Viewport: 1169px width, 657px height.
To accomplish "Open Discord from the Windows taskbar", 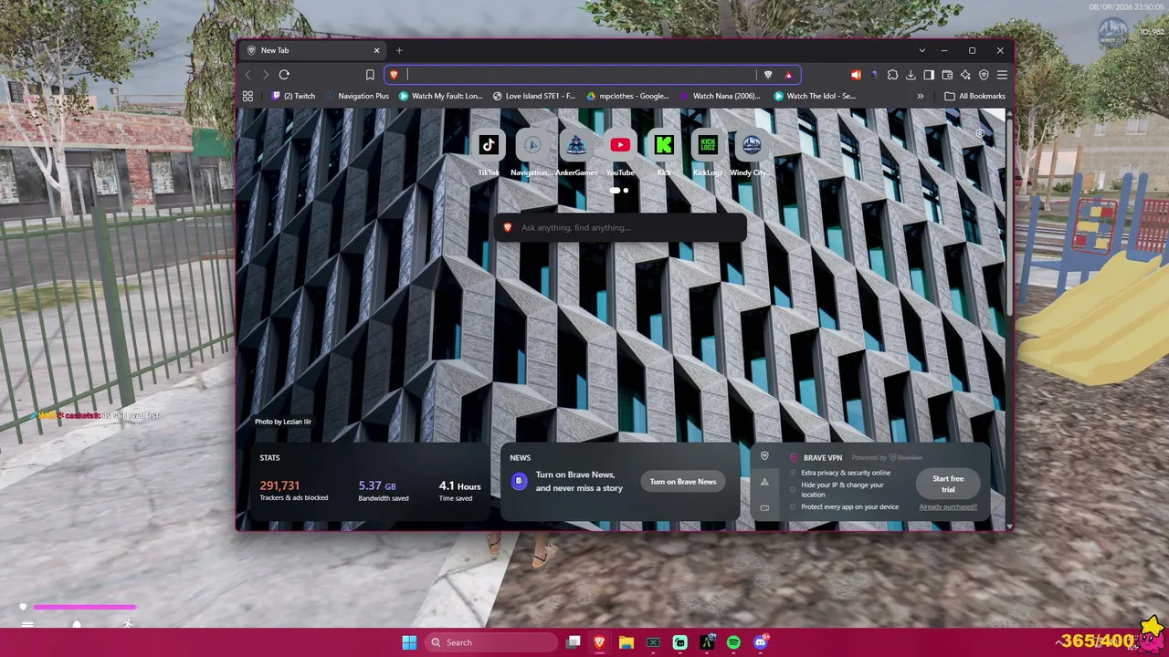I will 761,642.
